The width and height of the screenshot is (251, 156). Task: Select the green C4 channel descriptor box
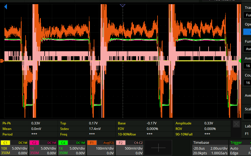click(x=72, y=148)
